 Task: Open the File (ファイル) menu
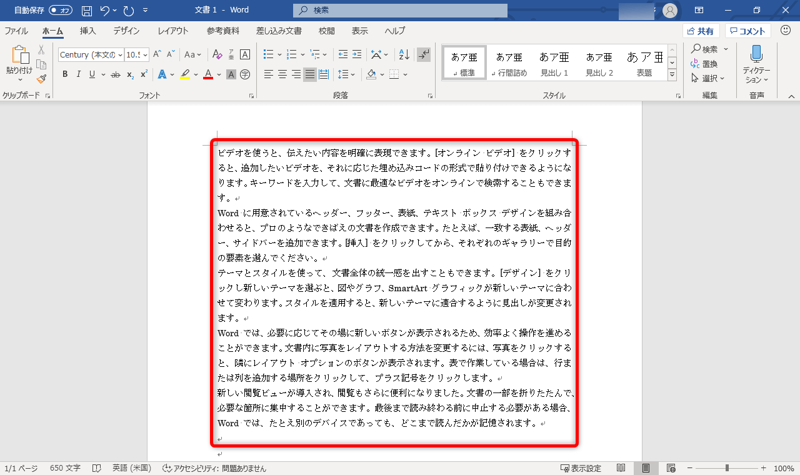pos(16,31)
